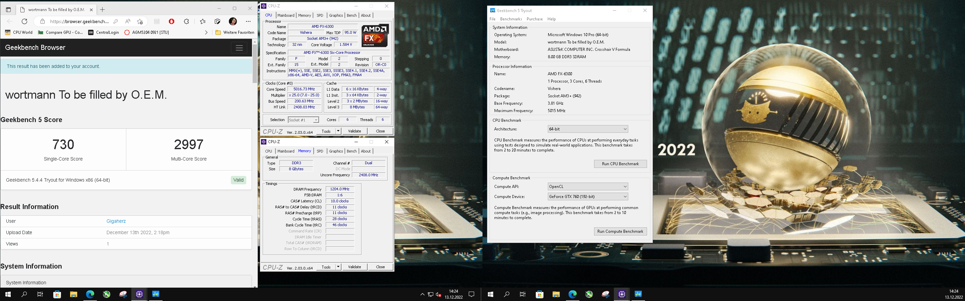Expand Compute Device GeForce GTX 760 dropdown
This screenshot has height=301, width=965.
(588, 197)
